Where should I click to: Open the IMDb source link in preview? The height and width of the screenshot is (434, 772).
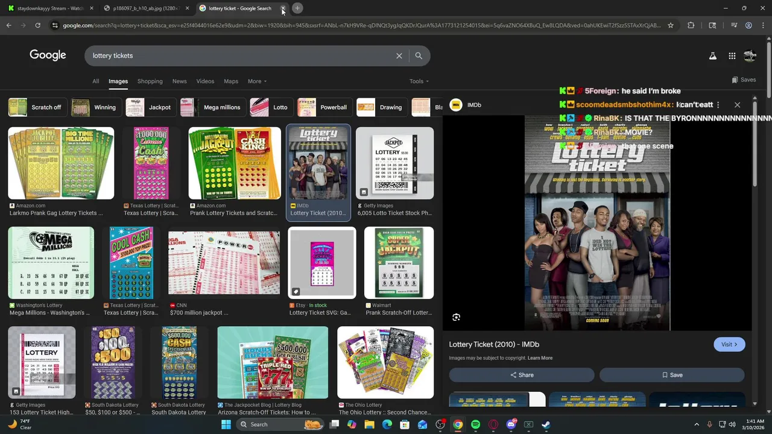pyautogui.click(x=466, y=105)
